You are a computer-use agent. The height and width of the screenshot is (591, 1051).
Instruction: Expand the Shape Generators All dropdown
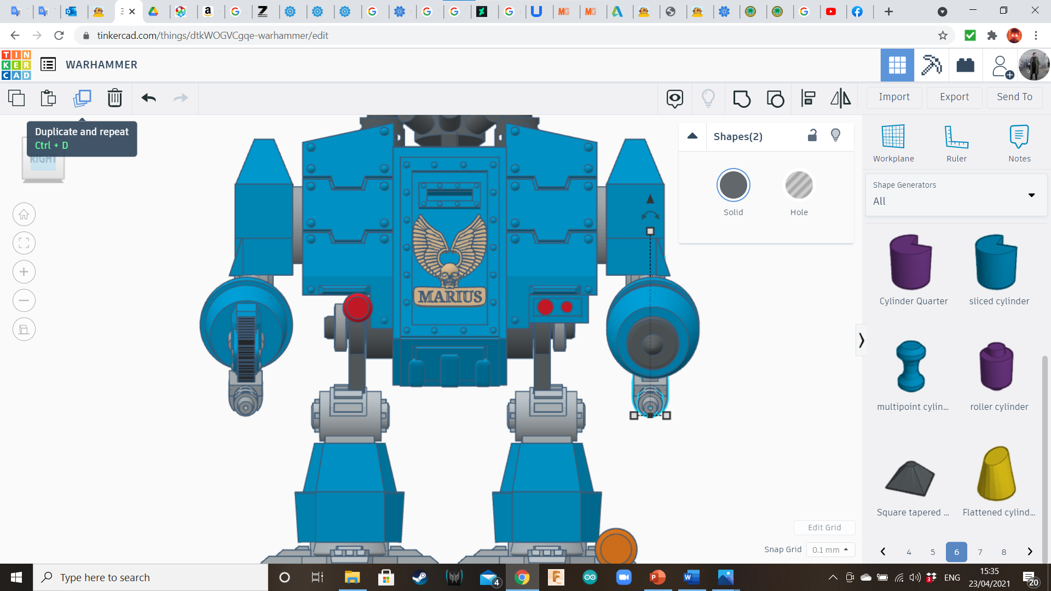click(956, 195)
